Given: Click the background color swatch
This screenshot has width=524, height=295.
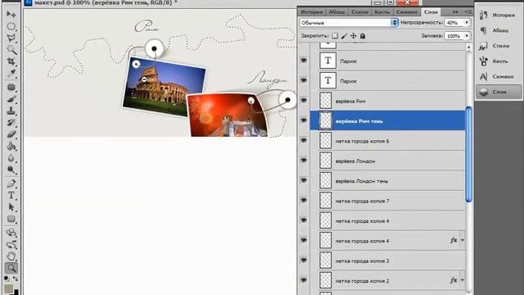Looking at the screenshot, I should point(16,293).
